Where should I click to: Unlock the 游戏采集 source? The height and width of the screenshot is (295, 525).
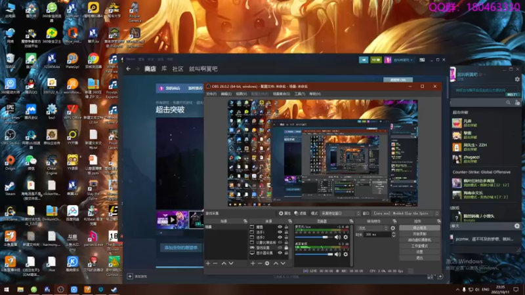click(286, 248)
